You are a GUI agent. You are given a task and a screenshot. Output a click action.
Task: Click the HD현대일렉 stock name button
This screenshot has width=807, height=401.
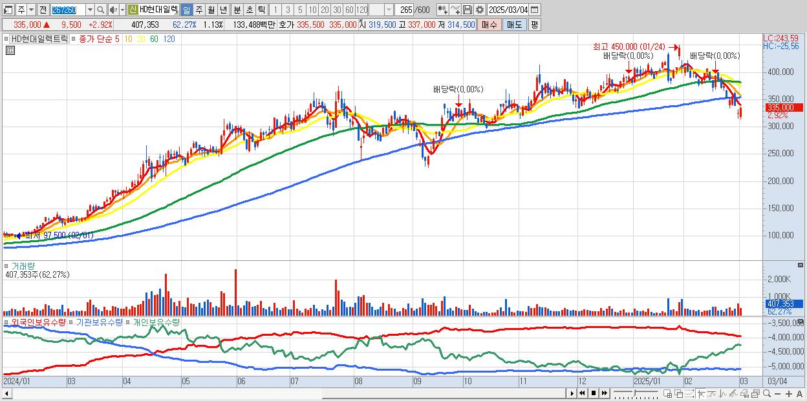(158, 10)
